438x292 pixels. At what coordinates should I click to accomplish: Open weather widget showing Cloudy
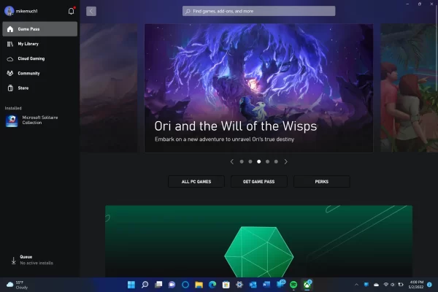(x=18, y=285)
